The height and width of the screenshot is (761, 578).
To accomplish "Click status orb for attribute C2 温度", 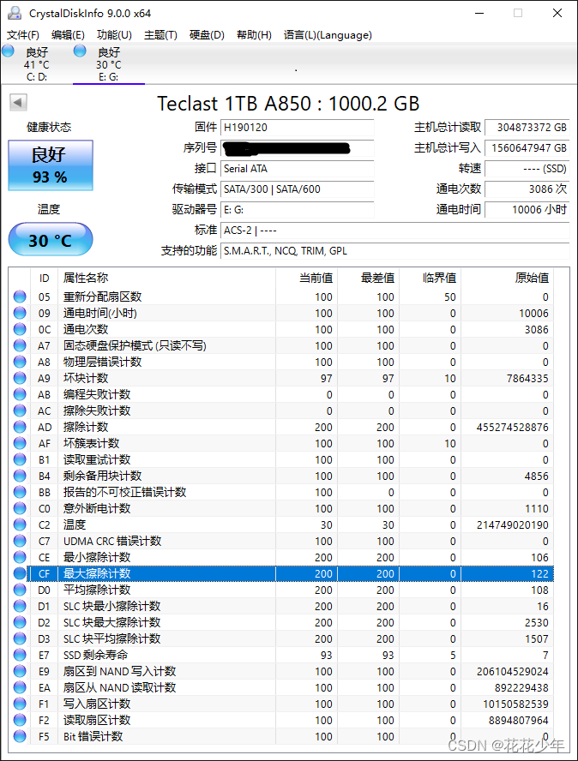I will point(20,524).
